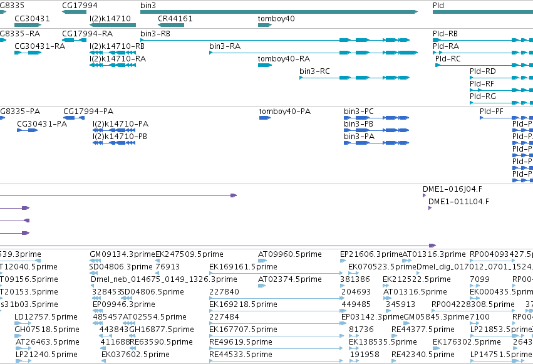
Task: Click the tomboy40 gene glyph
Action: (265, 25)
